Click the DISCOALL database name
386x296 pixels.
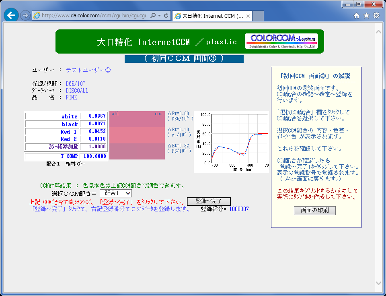coord(77,91)
